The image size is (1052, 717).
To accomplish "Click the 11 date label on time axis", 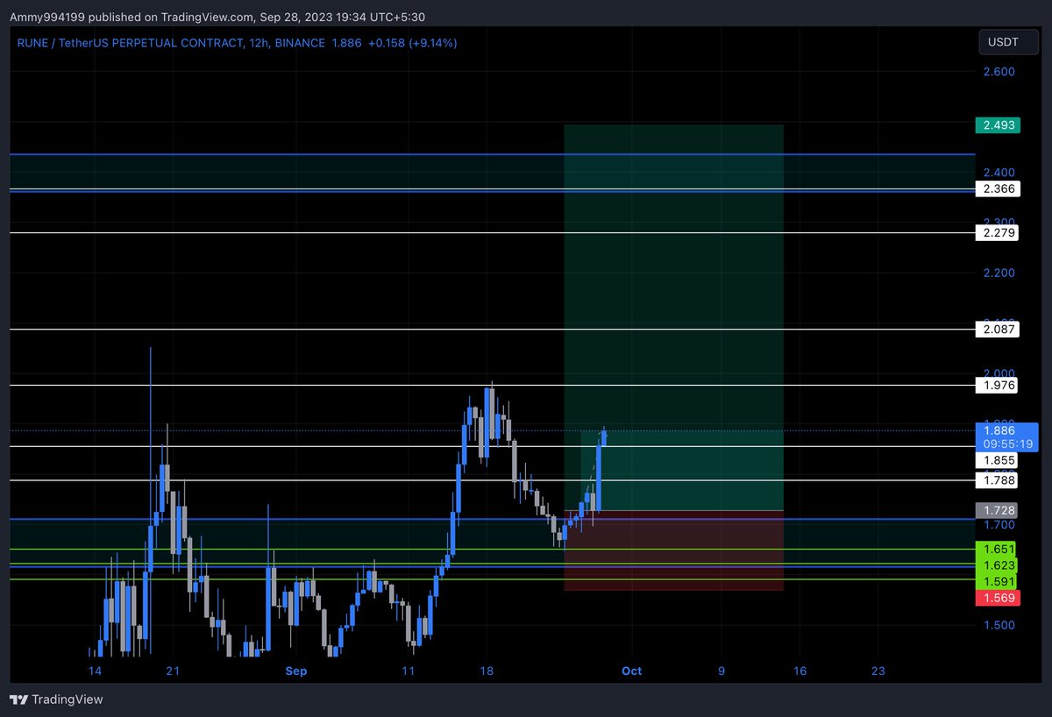I will [x=408, y=671].
